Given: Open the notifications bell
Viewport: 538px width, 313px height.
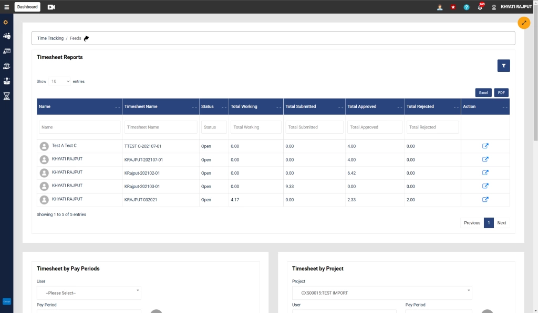Looking at the screenshot, I should coord(480,7).
